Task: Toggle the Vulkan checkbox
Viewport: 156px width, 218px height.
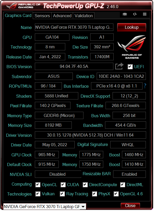Action: coord(38,194)
